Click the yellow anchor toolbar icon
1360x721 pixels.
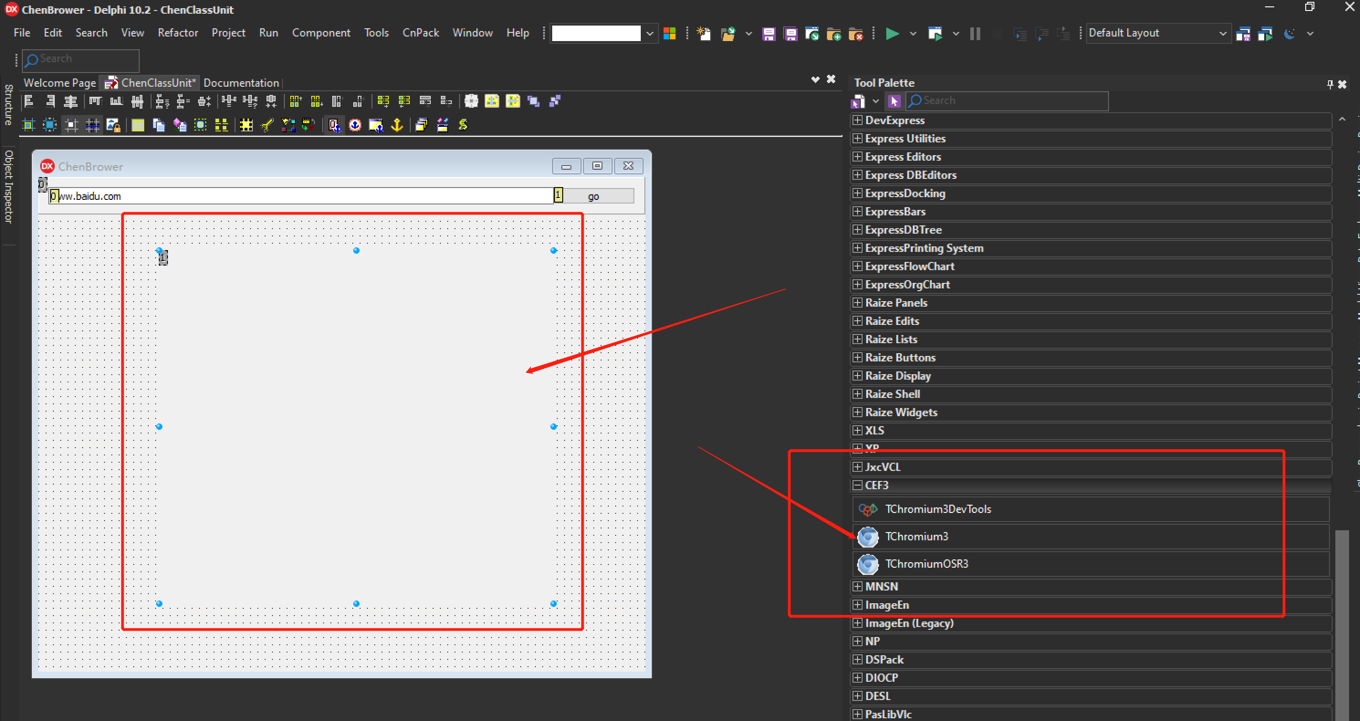point(397,125)
